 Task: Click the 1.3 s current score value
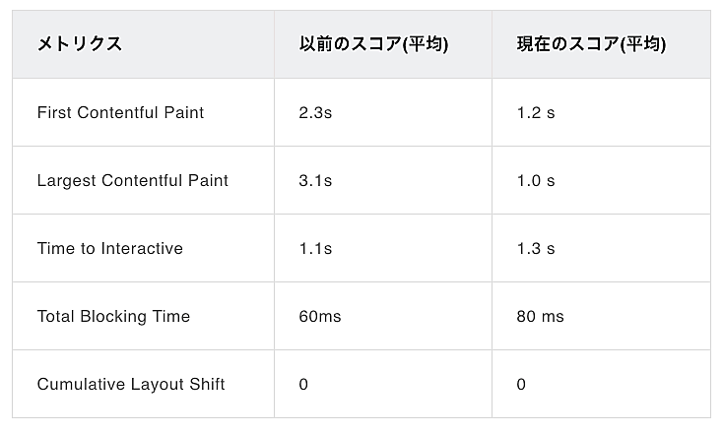coord(536,248)
